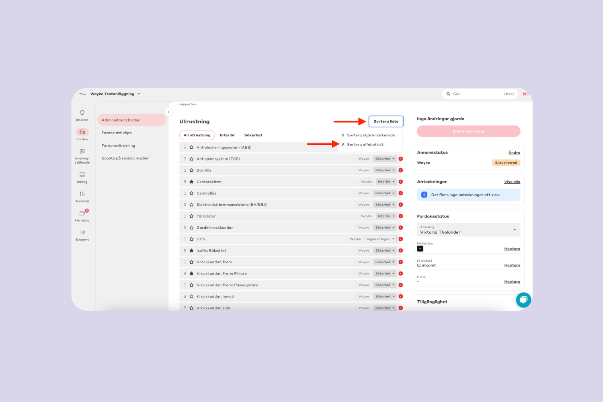Select Fordonsvärdering in the side menu
This screenshot has height=402, width=603.
point(118,146)
